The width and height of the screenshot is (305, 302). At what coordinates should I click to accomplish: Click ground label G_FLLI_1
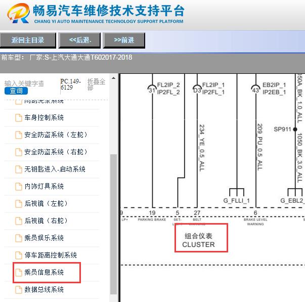[236, 201]
